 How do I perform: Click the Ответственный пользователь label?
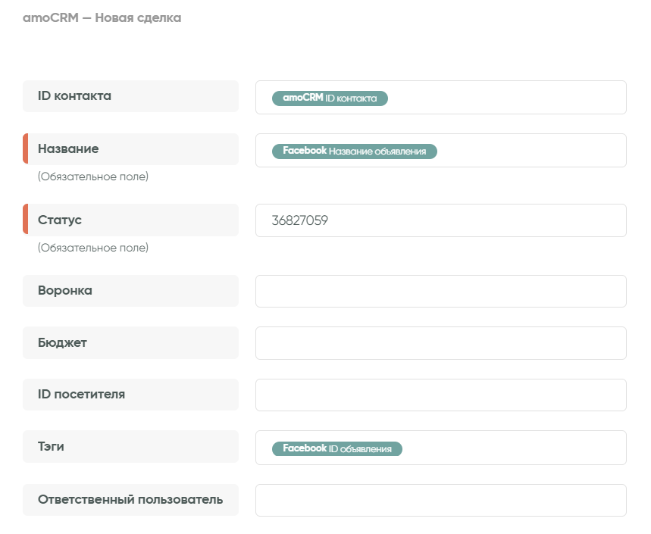130,500
